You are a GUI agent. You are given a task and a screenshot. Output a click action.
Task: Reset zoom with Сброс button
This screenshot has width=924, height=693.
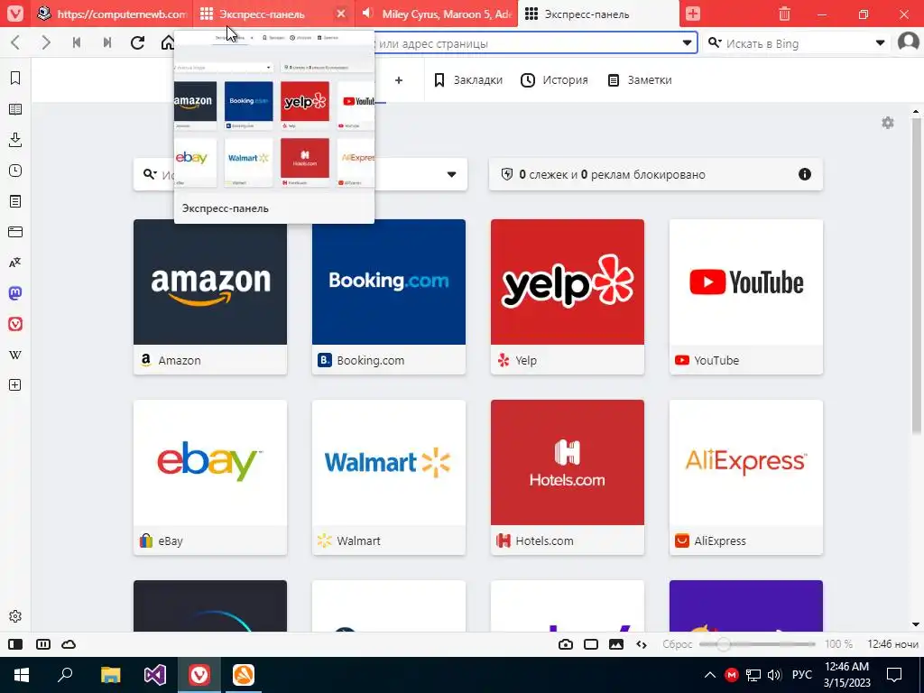click(x=677, y=644)
